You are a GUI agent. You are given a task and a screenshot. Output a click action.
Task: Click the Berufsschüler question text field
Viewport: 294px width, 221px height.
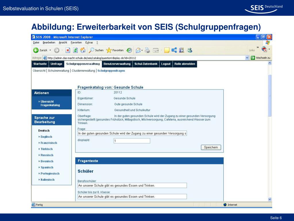tap(132, 186)
